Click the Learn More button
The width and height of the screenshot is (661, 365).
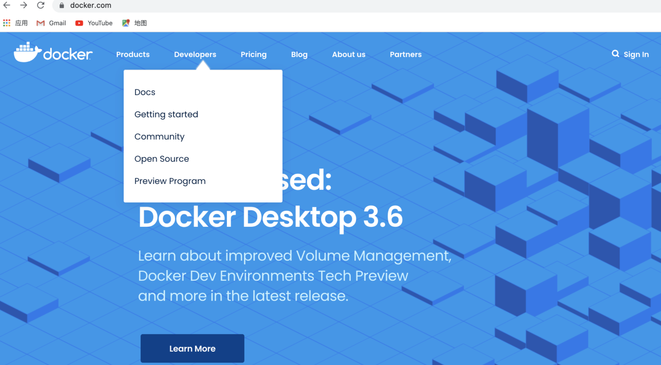pos(193,349)
